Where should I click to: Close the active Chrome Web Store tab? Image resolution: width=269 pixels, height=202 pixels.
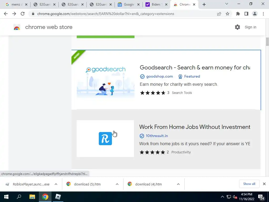(194, 5)
